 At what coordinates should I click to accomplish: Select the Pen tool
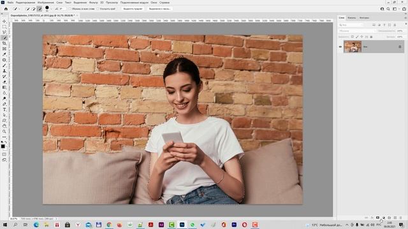tap(4, 104)
